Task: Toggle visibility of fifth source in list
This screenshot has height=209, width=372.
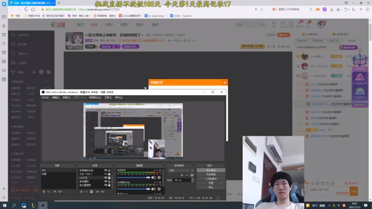Action: coord(106,185)
